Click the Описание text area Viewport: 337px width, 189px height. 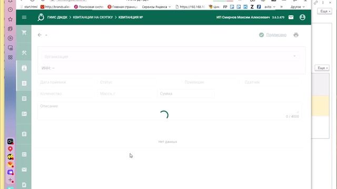(170, 111)
